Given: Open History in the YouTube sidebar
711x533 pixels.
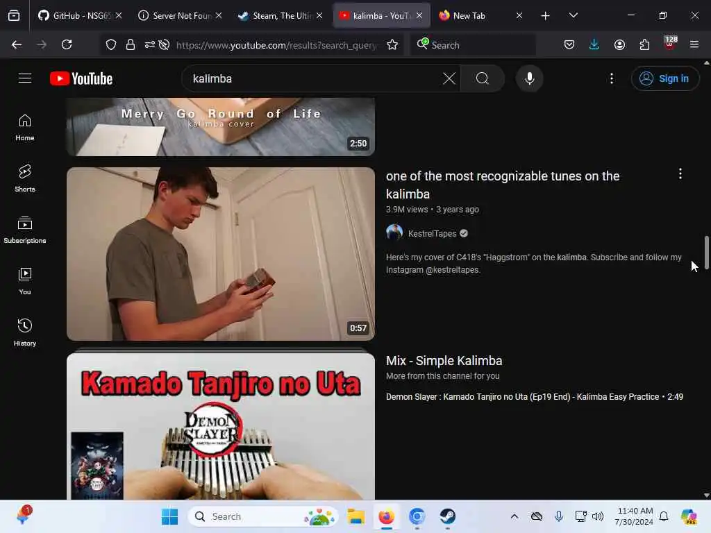Looking at the screenshot, I should point(25,332).
